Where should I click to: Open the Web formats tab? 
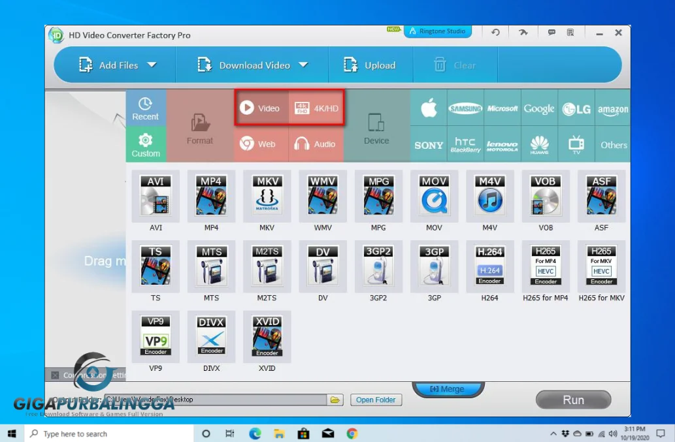[x=262, y=144]
